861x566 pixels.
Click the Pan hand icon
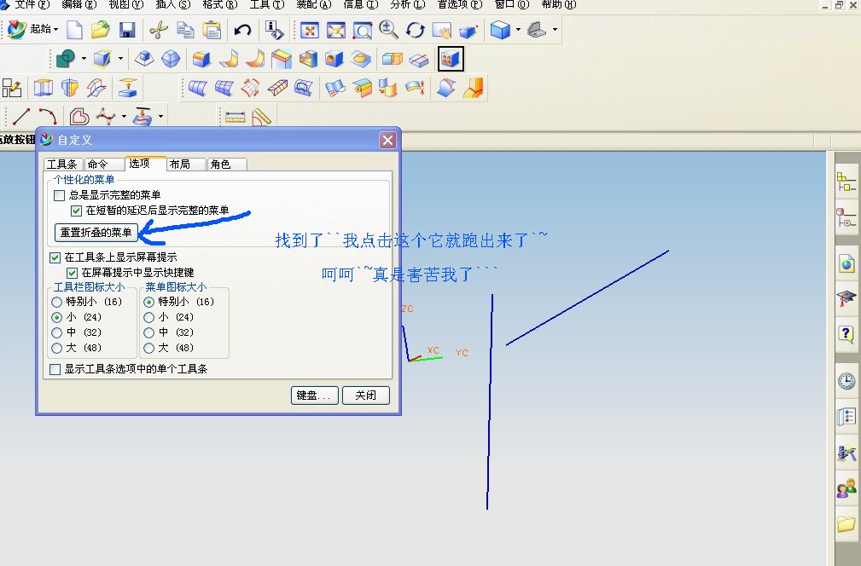[x=441, y=30]
